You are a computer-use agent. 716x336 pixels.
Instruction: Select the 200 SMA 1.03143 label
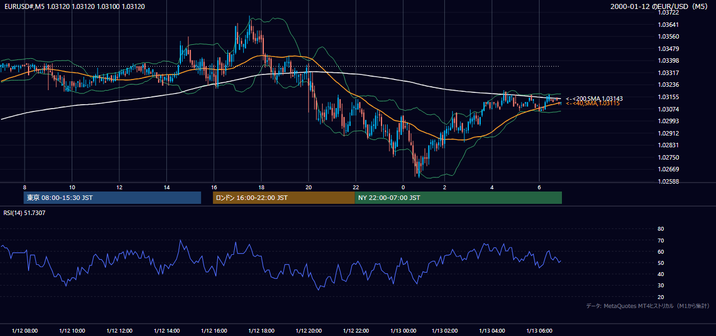tap(594, 99)
